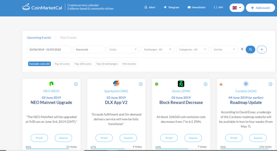Image resolution: width=277 pixels, height=151 pixels.
Task: Open the Coins dropdown
Action: click(x=123, y=50)
